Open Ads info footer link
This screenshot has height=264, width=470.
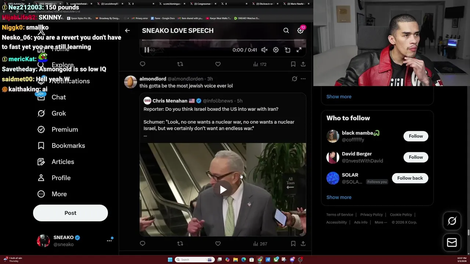[361, 222]
